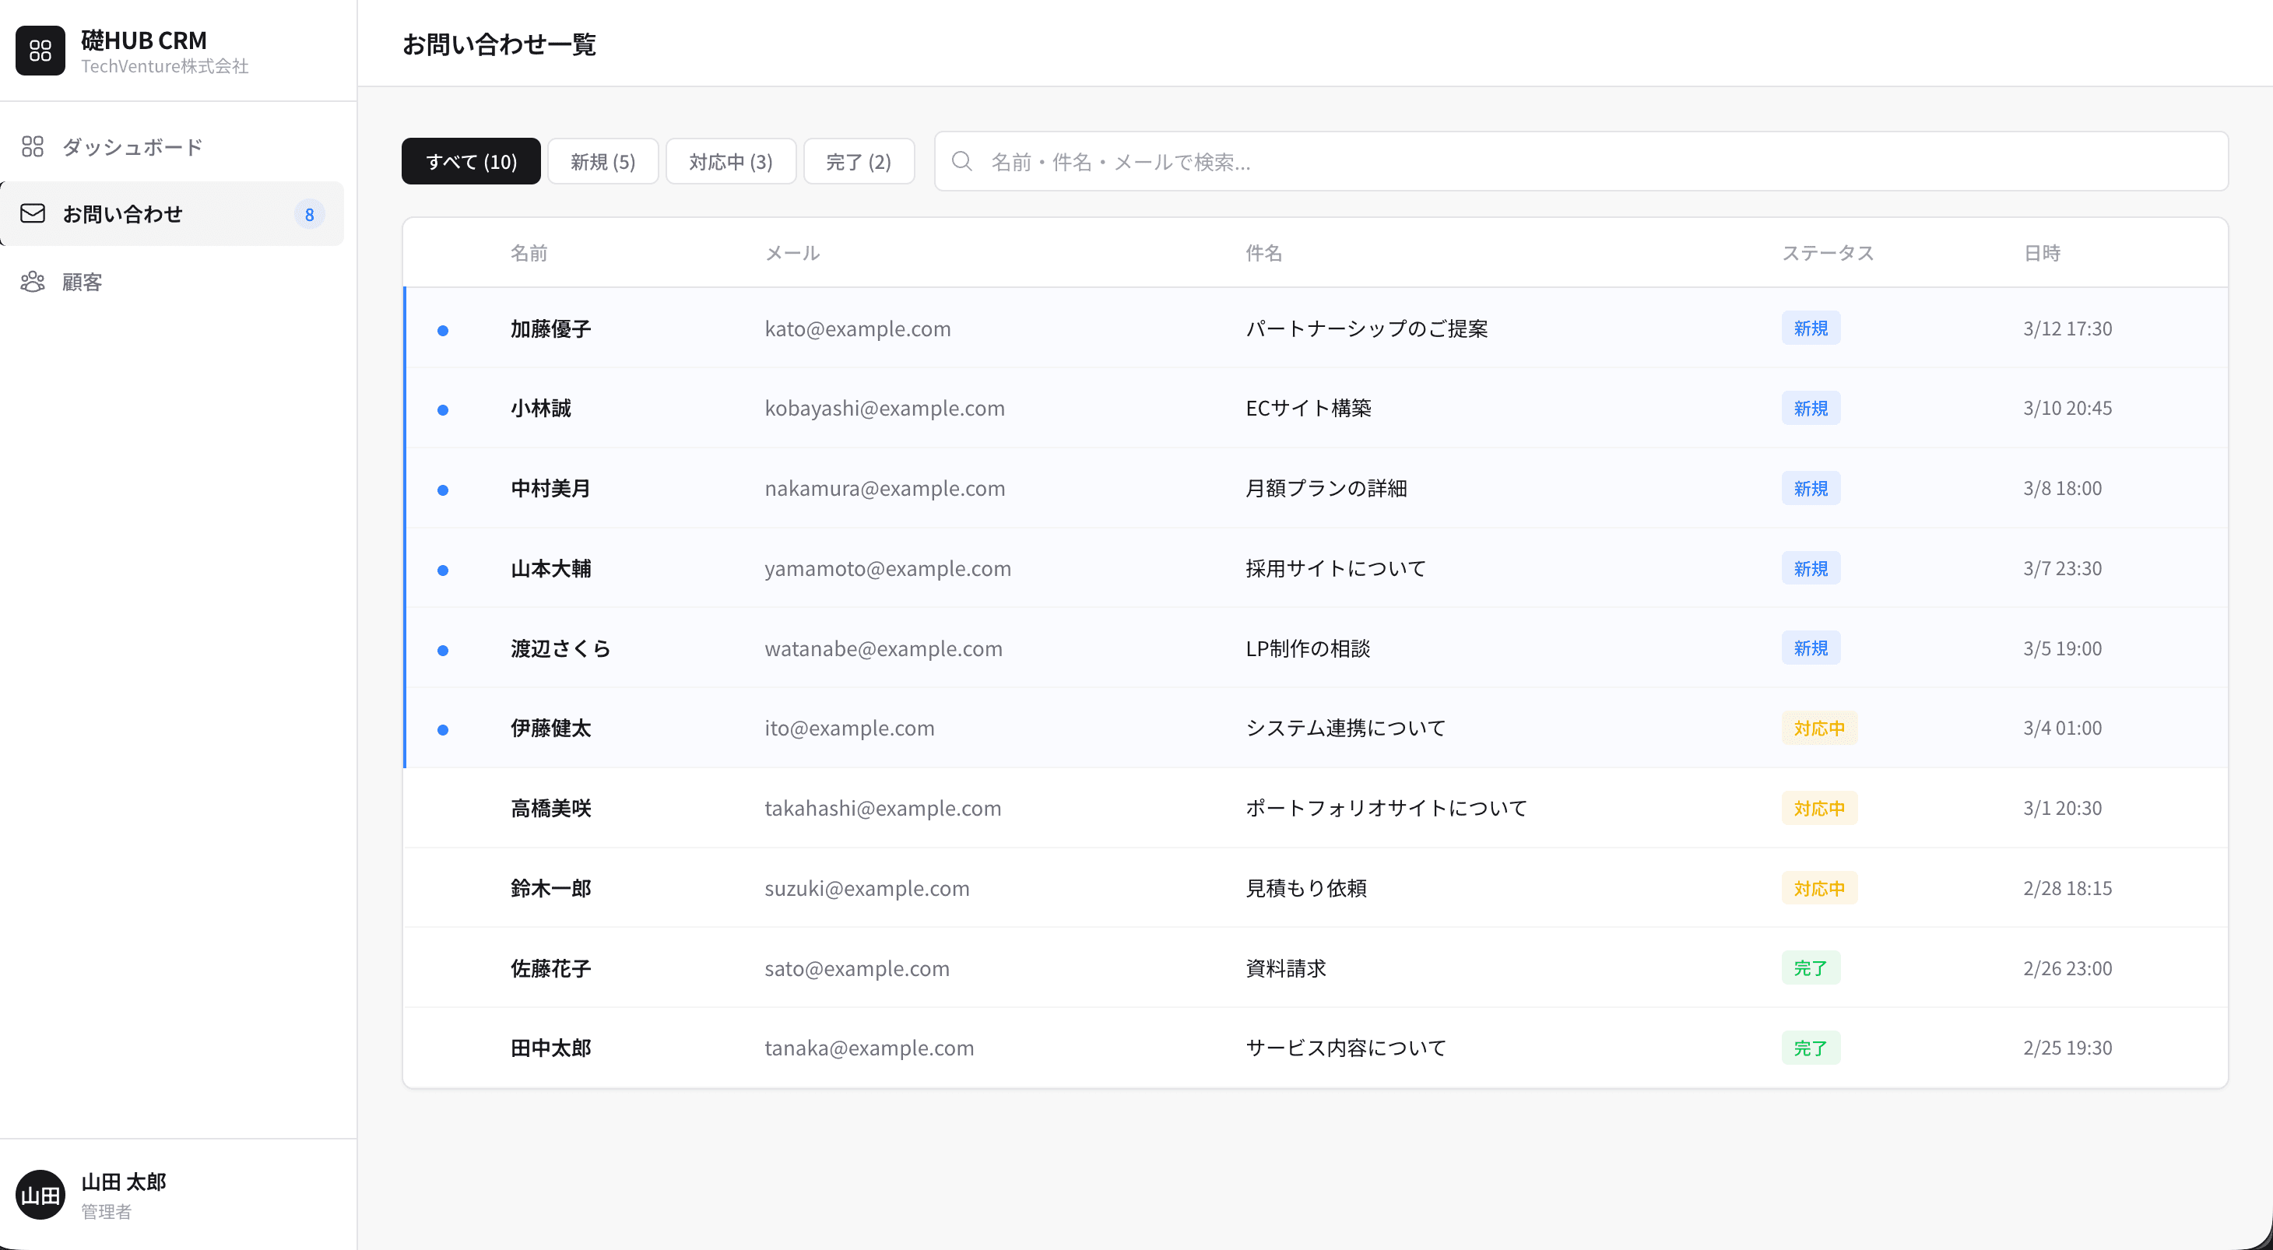Screen dimensions: 2273x1250
Task: Toggle the unread dot next to 伊藤健太
Action: pos(444,729)
